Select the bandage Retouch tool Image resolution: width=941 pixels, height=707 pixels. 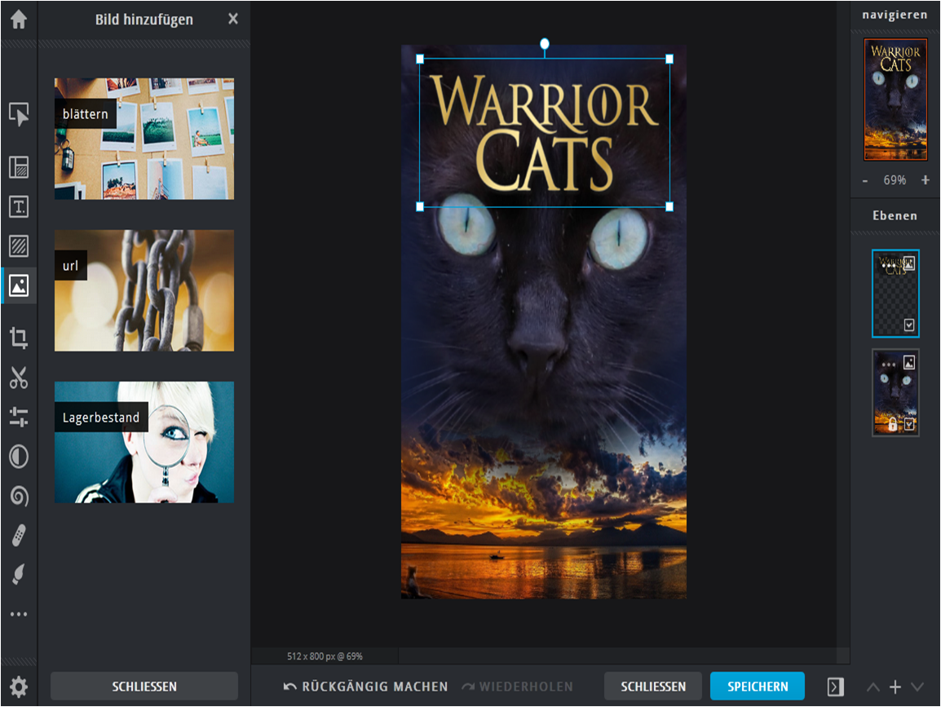[x=19, y=536]
